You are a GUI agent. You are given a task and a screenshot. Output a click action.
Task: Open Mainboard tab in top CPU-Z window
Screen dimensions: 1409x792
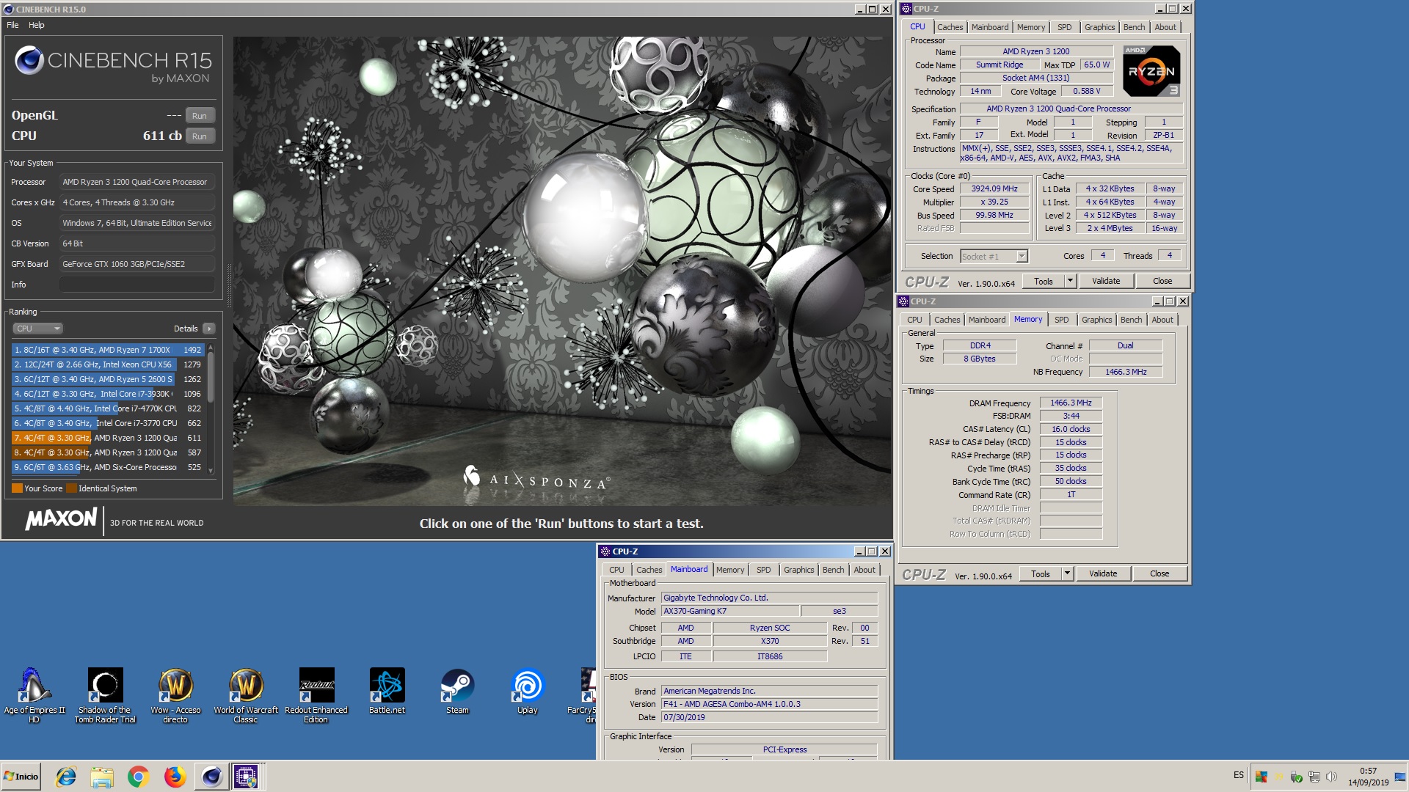click(x=989, y=27)
